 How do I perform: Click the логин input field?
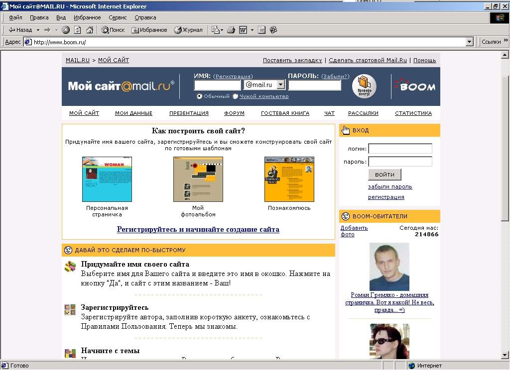(x=400, y=149)
